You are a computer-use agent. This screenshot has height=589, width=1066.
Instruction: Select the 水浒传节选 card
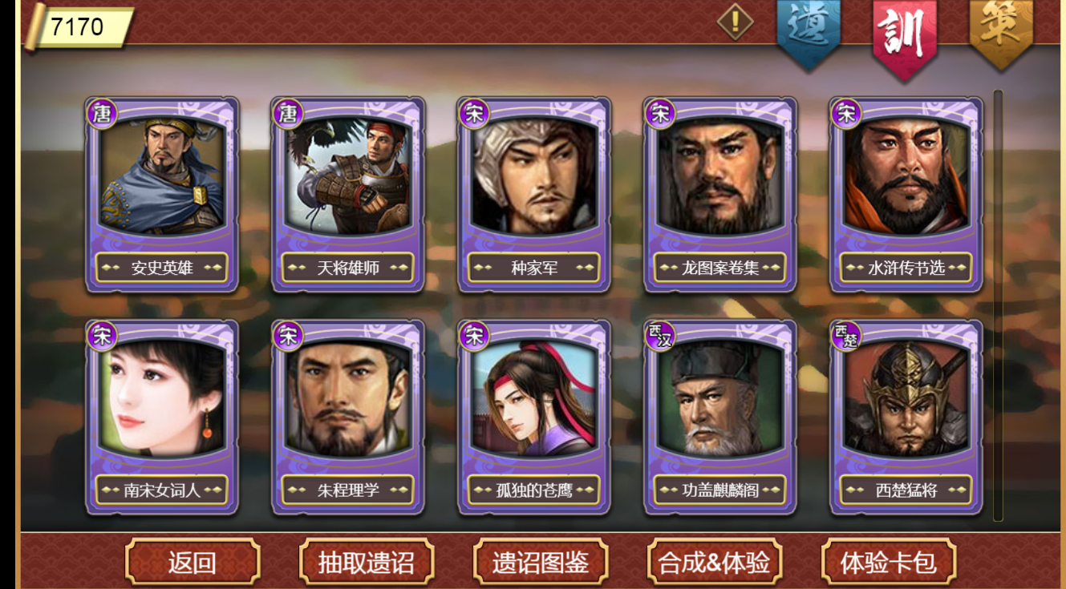tap(906, 195)
